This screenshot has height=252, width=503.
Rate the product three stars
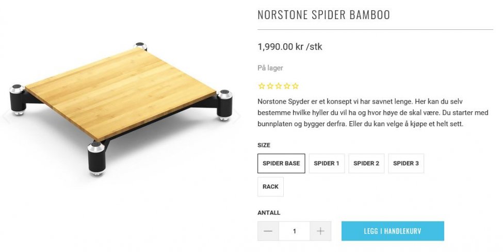coord(279,86)
